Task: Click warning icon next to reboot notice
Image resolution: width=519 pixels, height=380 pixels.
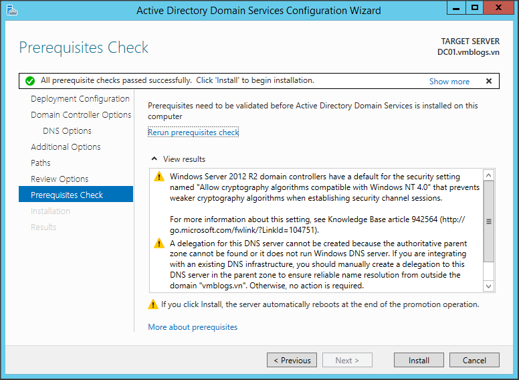Action: (153, 304)
